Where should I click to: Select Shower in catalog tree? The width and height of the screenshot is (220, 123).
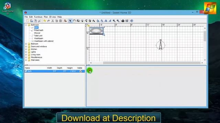37,33
